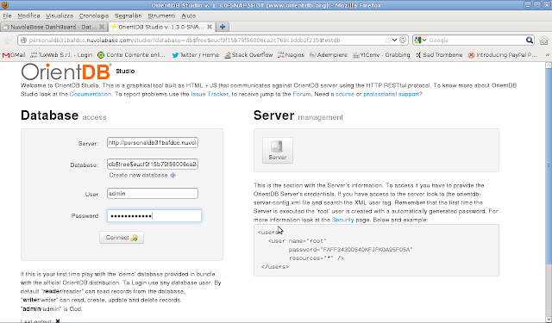Open the Segnalibri menu

(129, 16)
